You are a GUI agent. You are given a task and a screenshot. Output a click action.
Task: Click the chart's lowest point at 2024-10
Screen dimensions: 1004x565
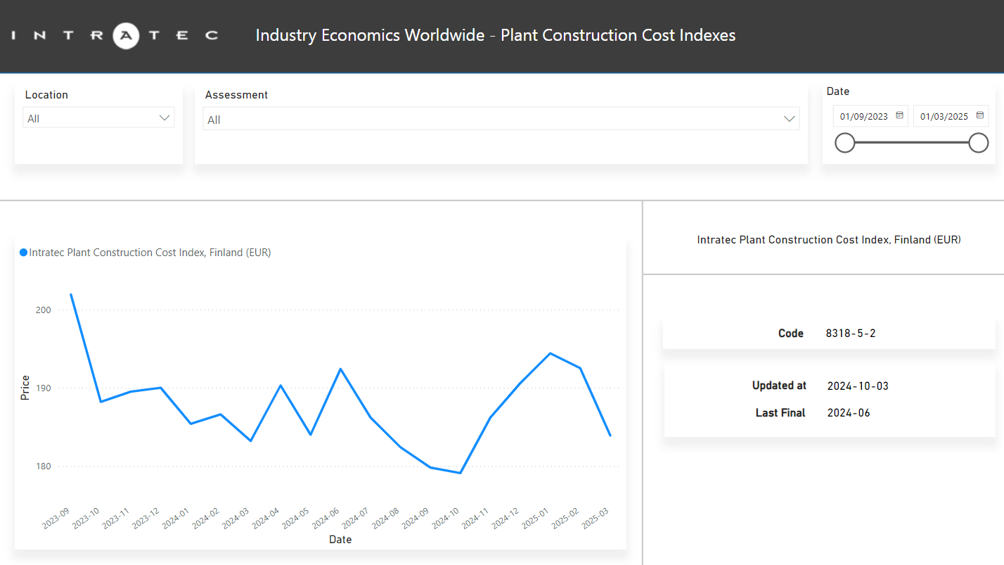(x=460, y=473)
